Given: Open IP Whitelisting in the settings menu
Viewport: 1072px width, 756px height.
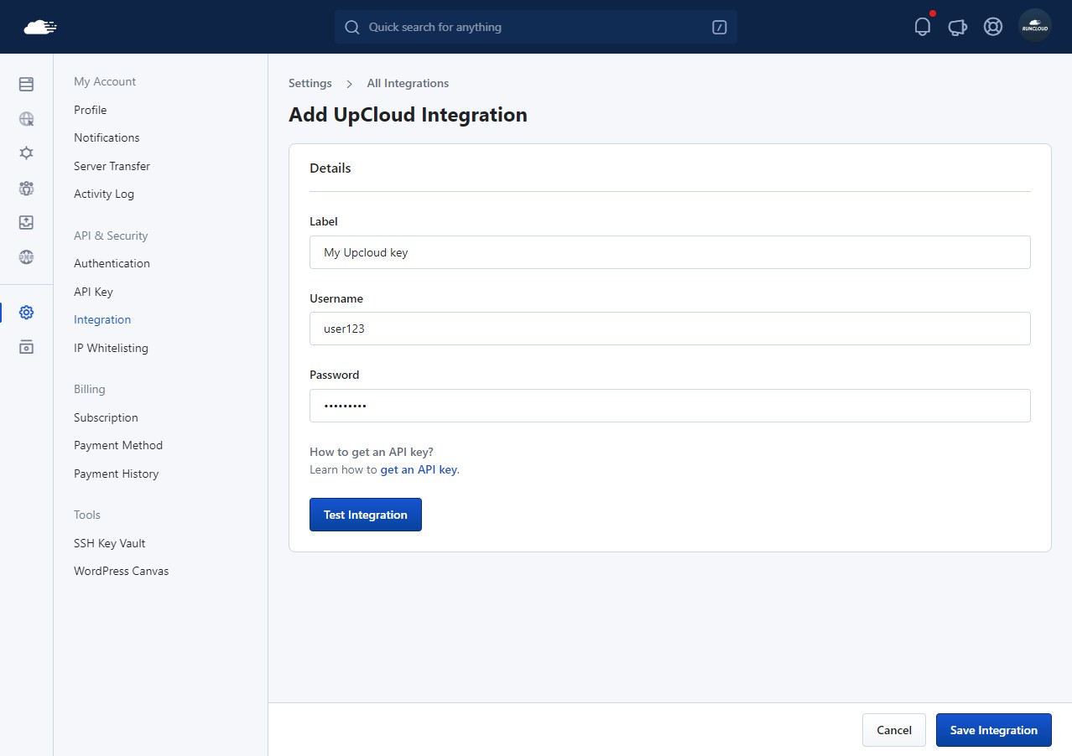Looking at the screenshot, I should click(x=111, y=348).
